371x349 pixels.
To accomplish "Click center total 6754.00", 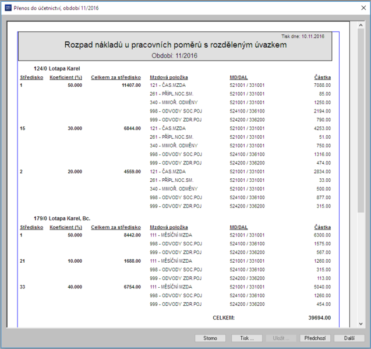I will [x=132, y=287].
